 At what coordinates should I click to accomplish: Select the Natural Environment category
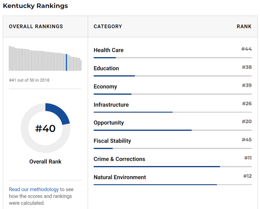[x=120, y=177]
